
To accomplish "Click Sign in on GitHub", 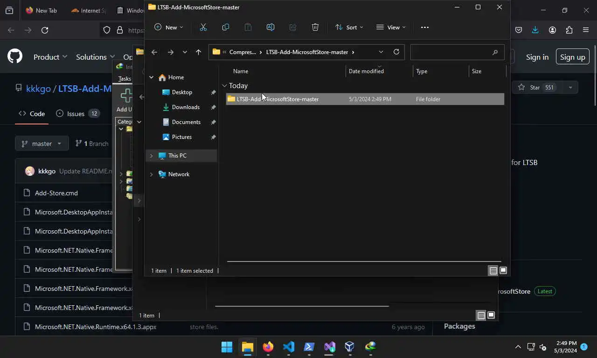I will [537, 57].
